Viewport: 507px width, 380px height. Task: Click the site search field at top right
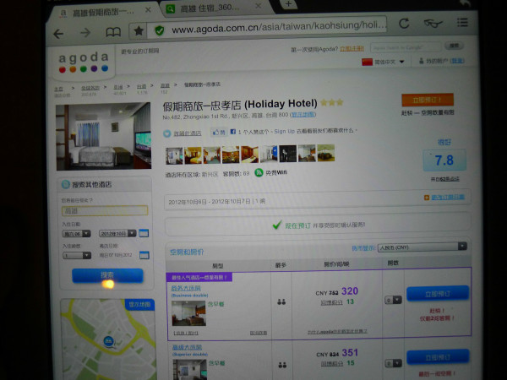[x=406, y=47]
